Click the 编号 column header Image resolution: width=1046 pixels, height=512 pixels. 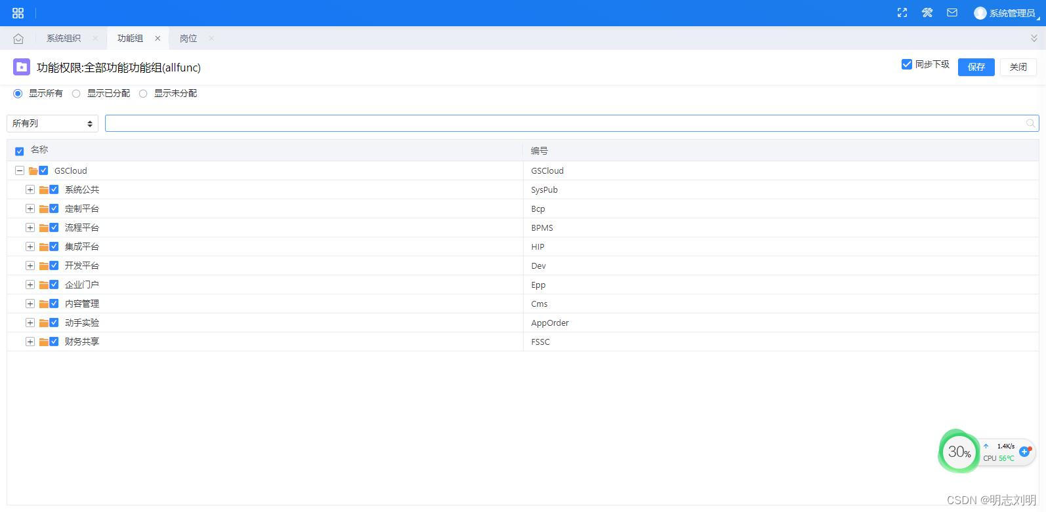pyautogui.click(x=539, y=151)
